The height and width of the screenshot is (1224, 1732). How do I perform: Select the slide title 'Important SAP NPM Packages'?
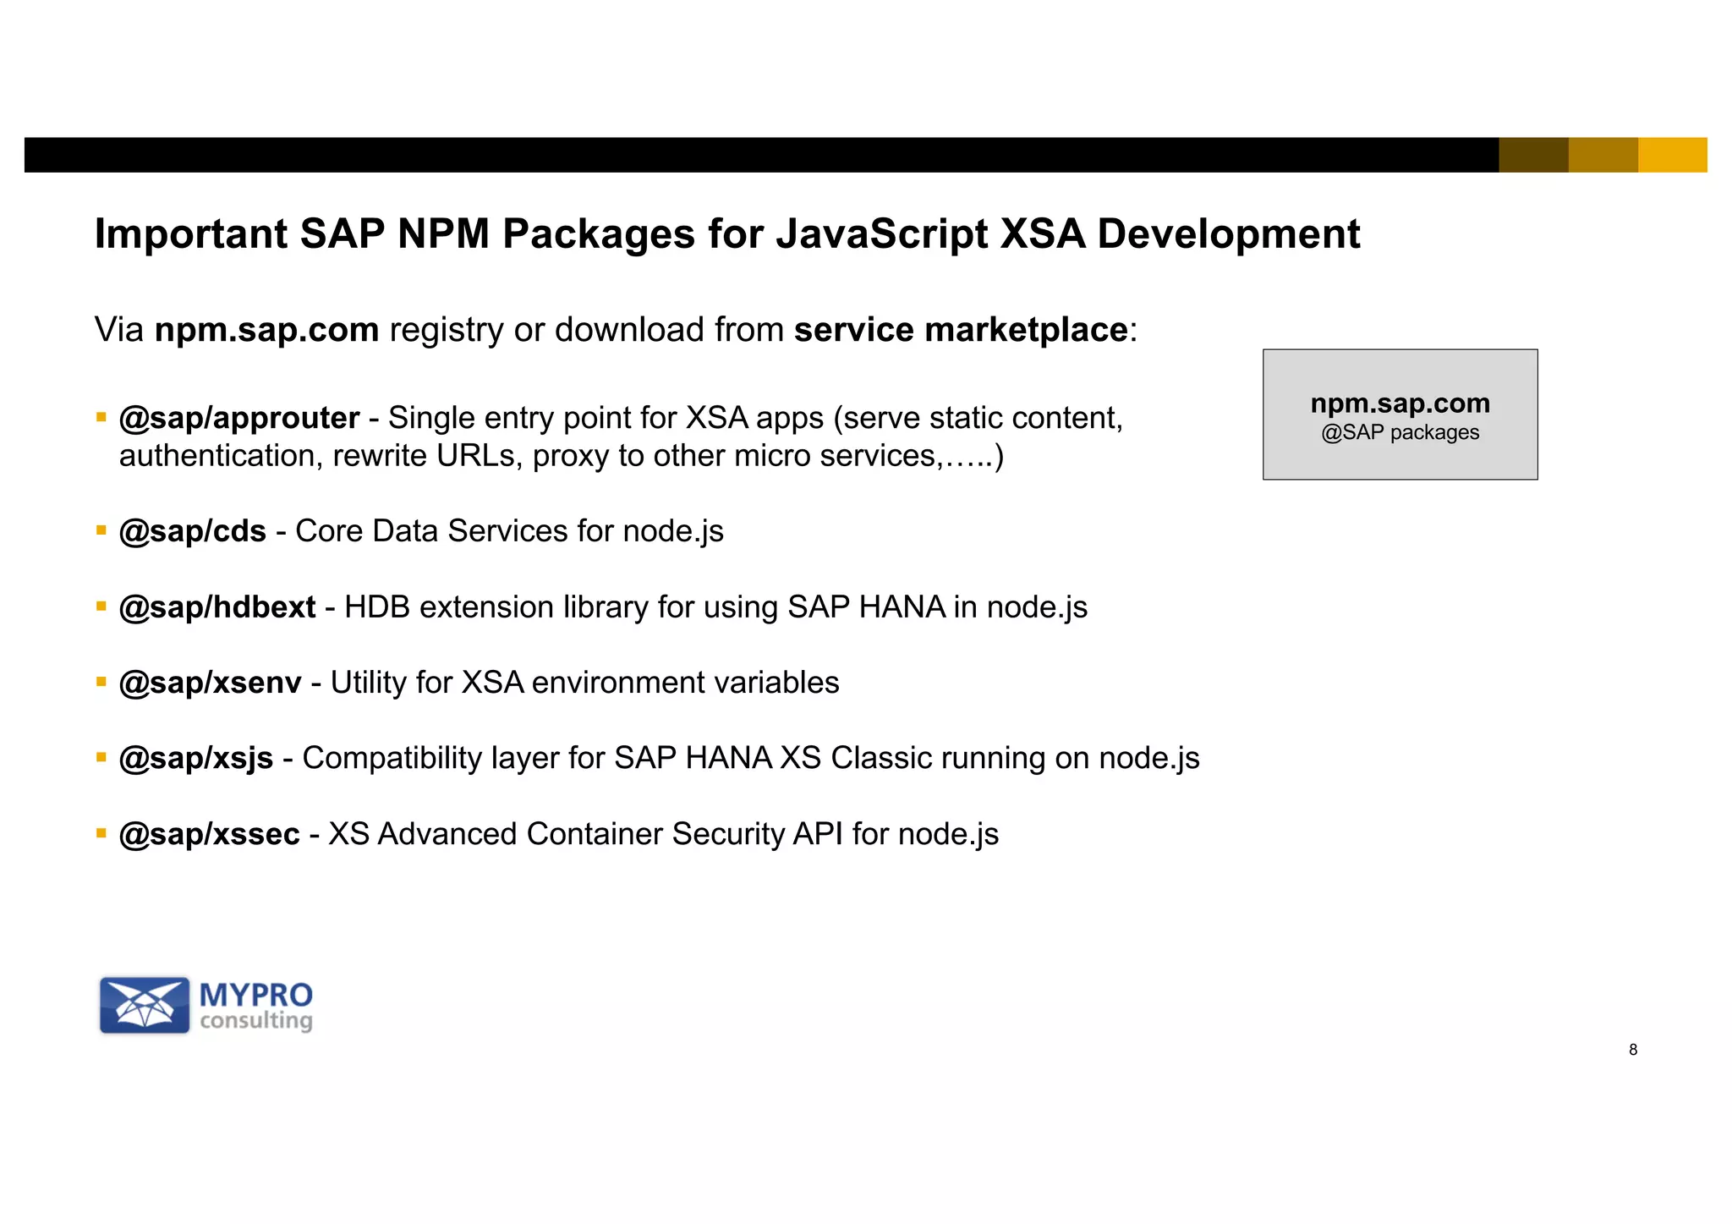tap(726, 233)
